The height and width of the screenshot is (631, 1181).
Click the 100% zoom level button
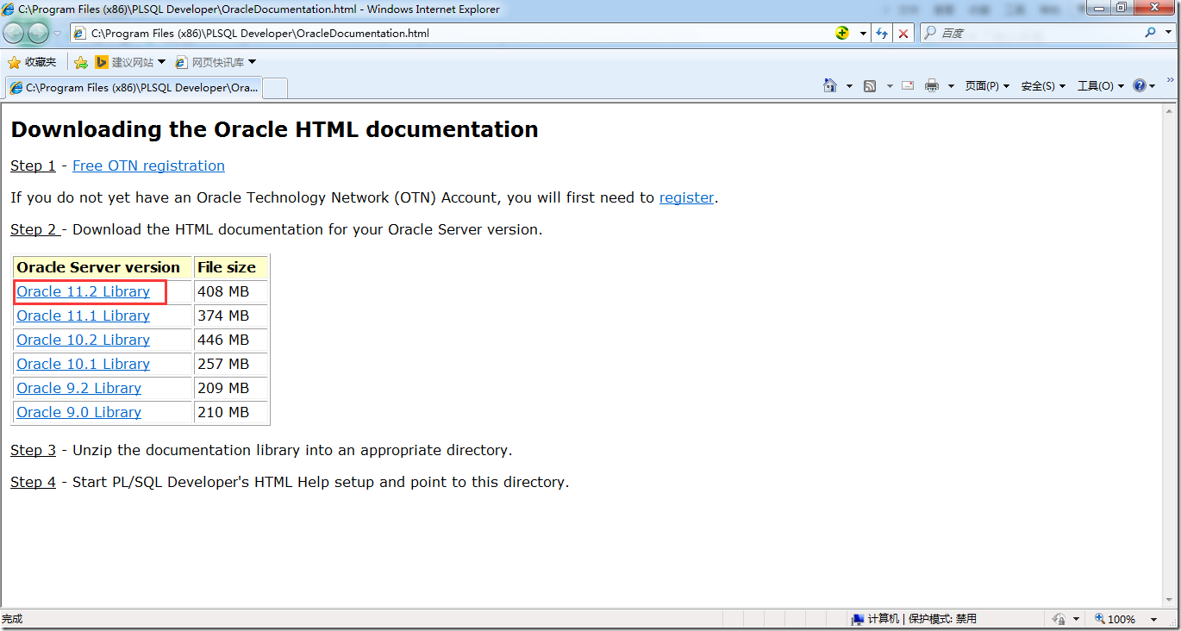tap(1115, 619)
